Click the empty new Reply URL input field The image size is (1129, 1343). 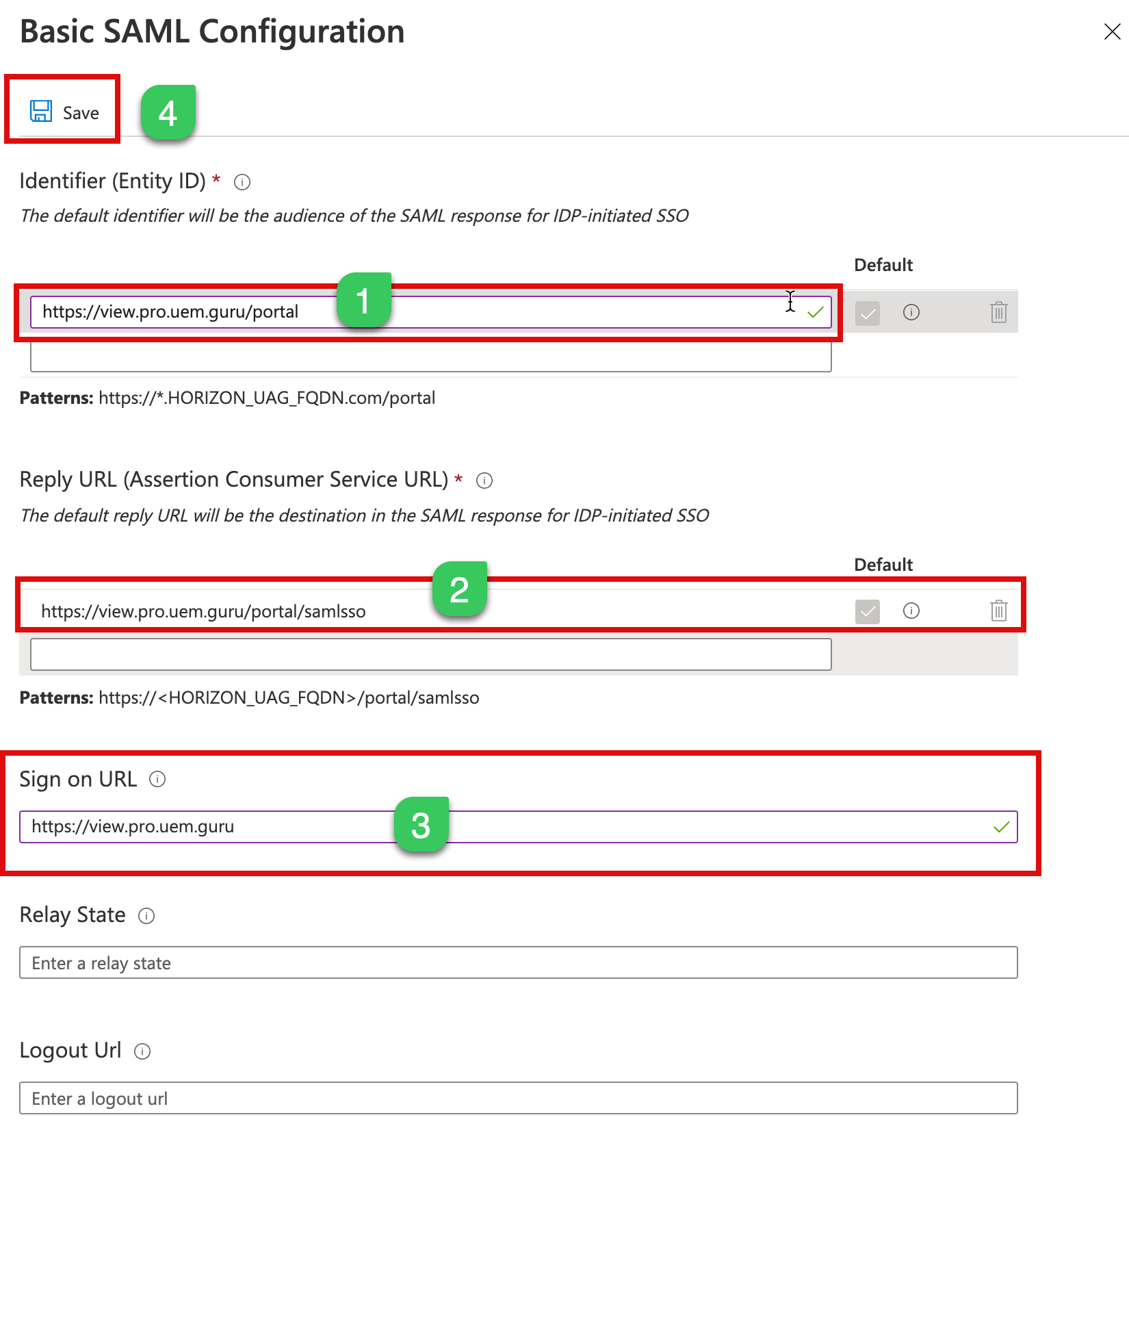pyautogui.click(x=431, y=655)
